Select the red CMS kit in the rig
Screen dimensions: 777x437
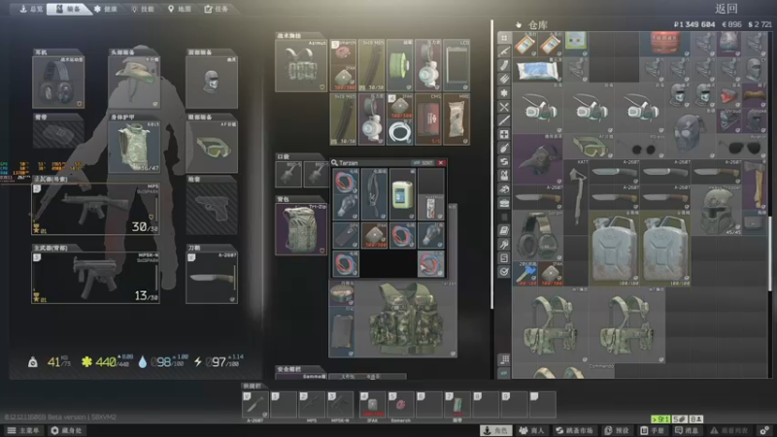click(428, 119)
